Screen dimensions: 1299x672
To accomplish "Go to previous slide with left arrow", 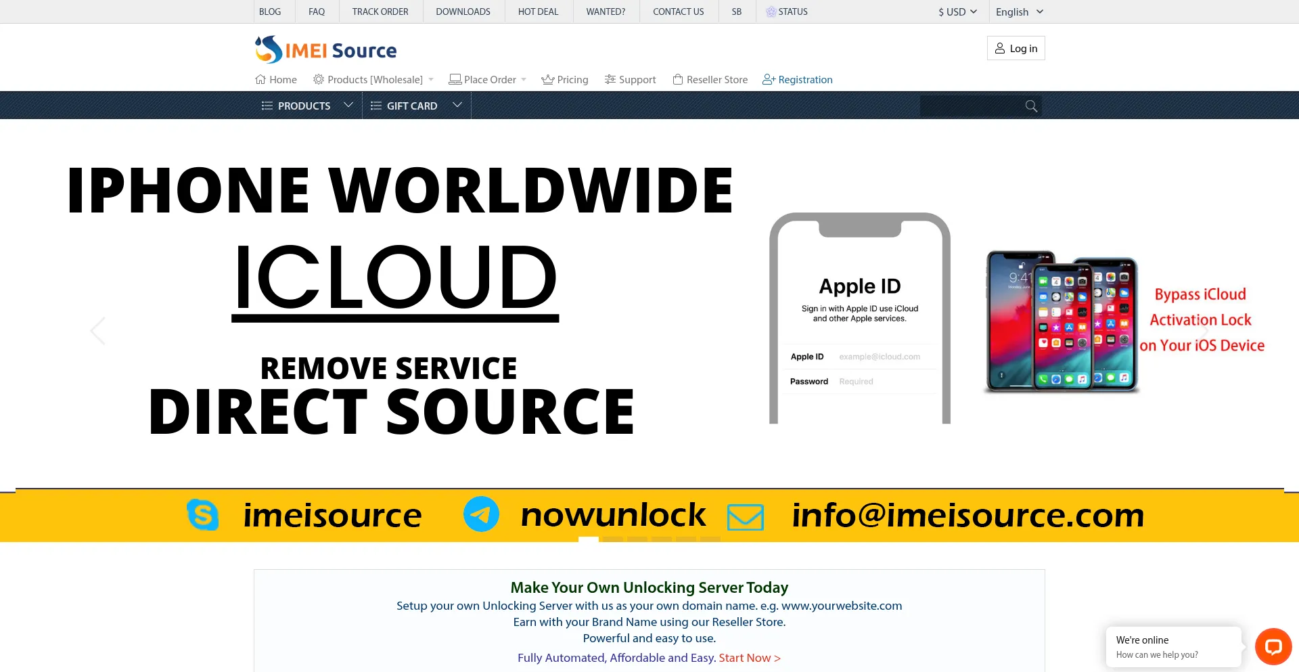I will (98, 331).
